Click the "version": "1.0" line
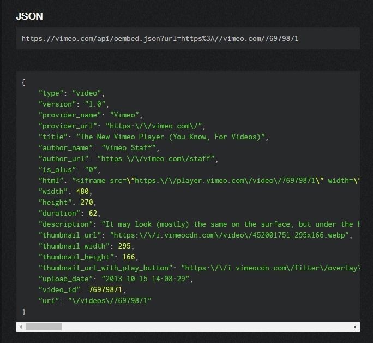 click(74, 104)
